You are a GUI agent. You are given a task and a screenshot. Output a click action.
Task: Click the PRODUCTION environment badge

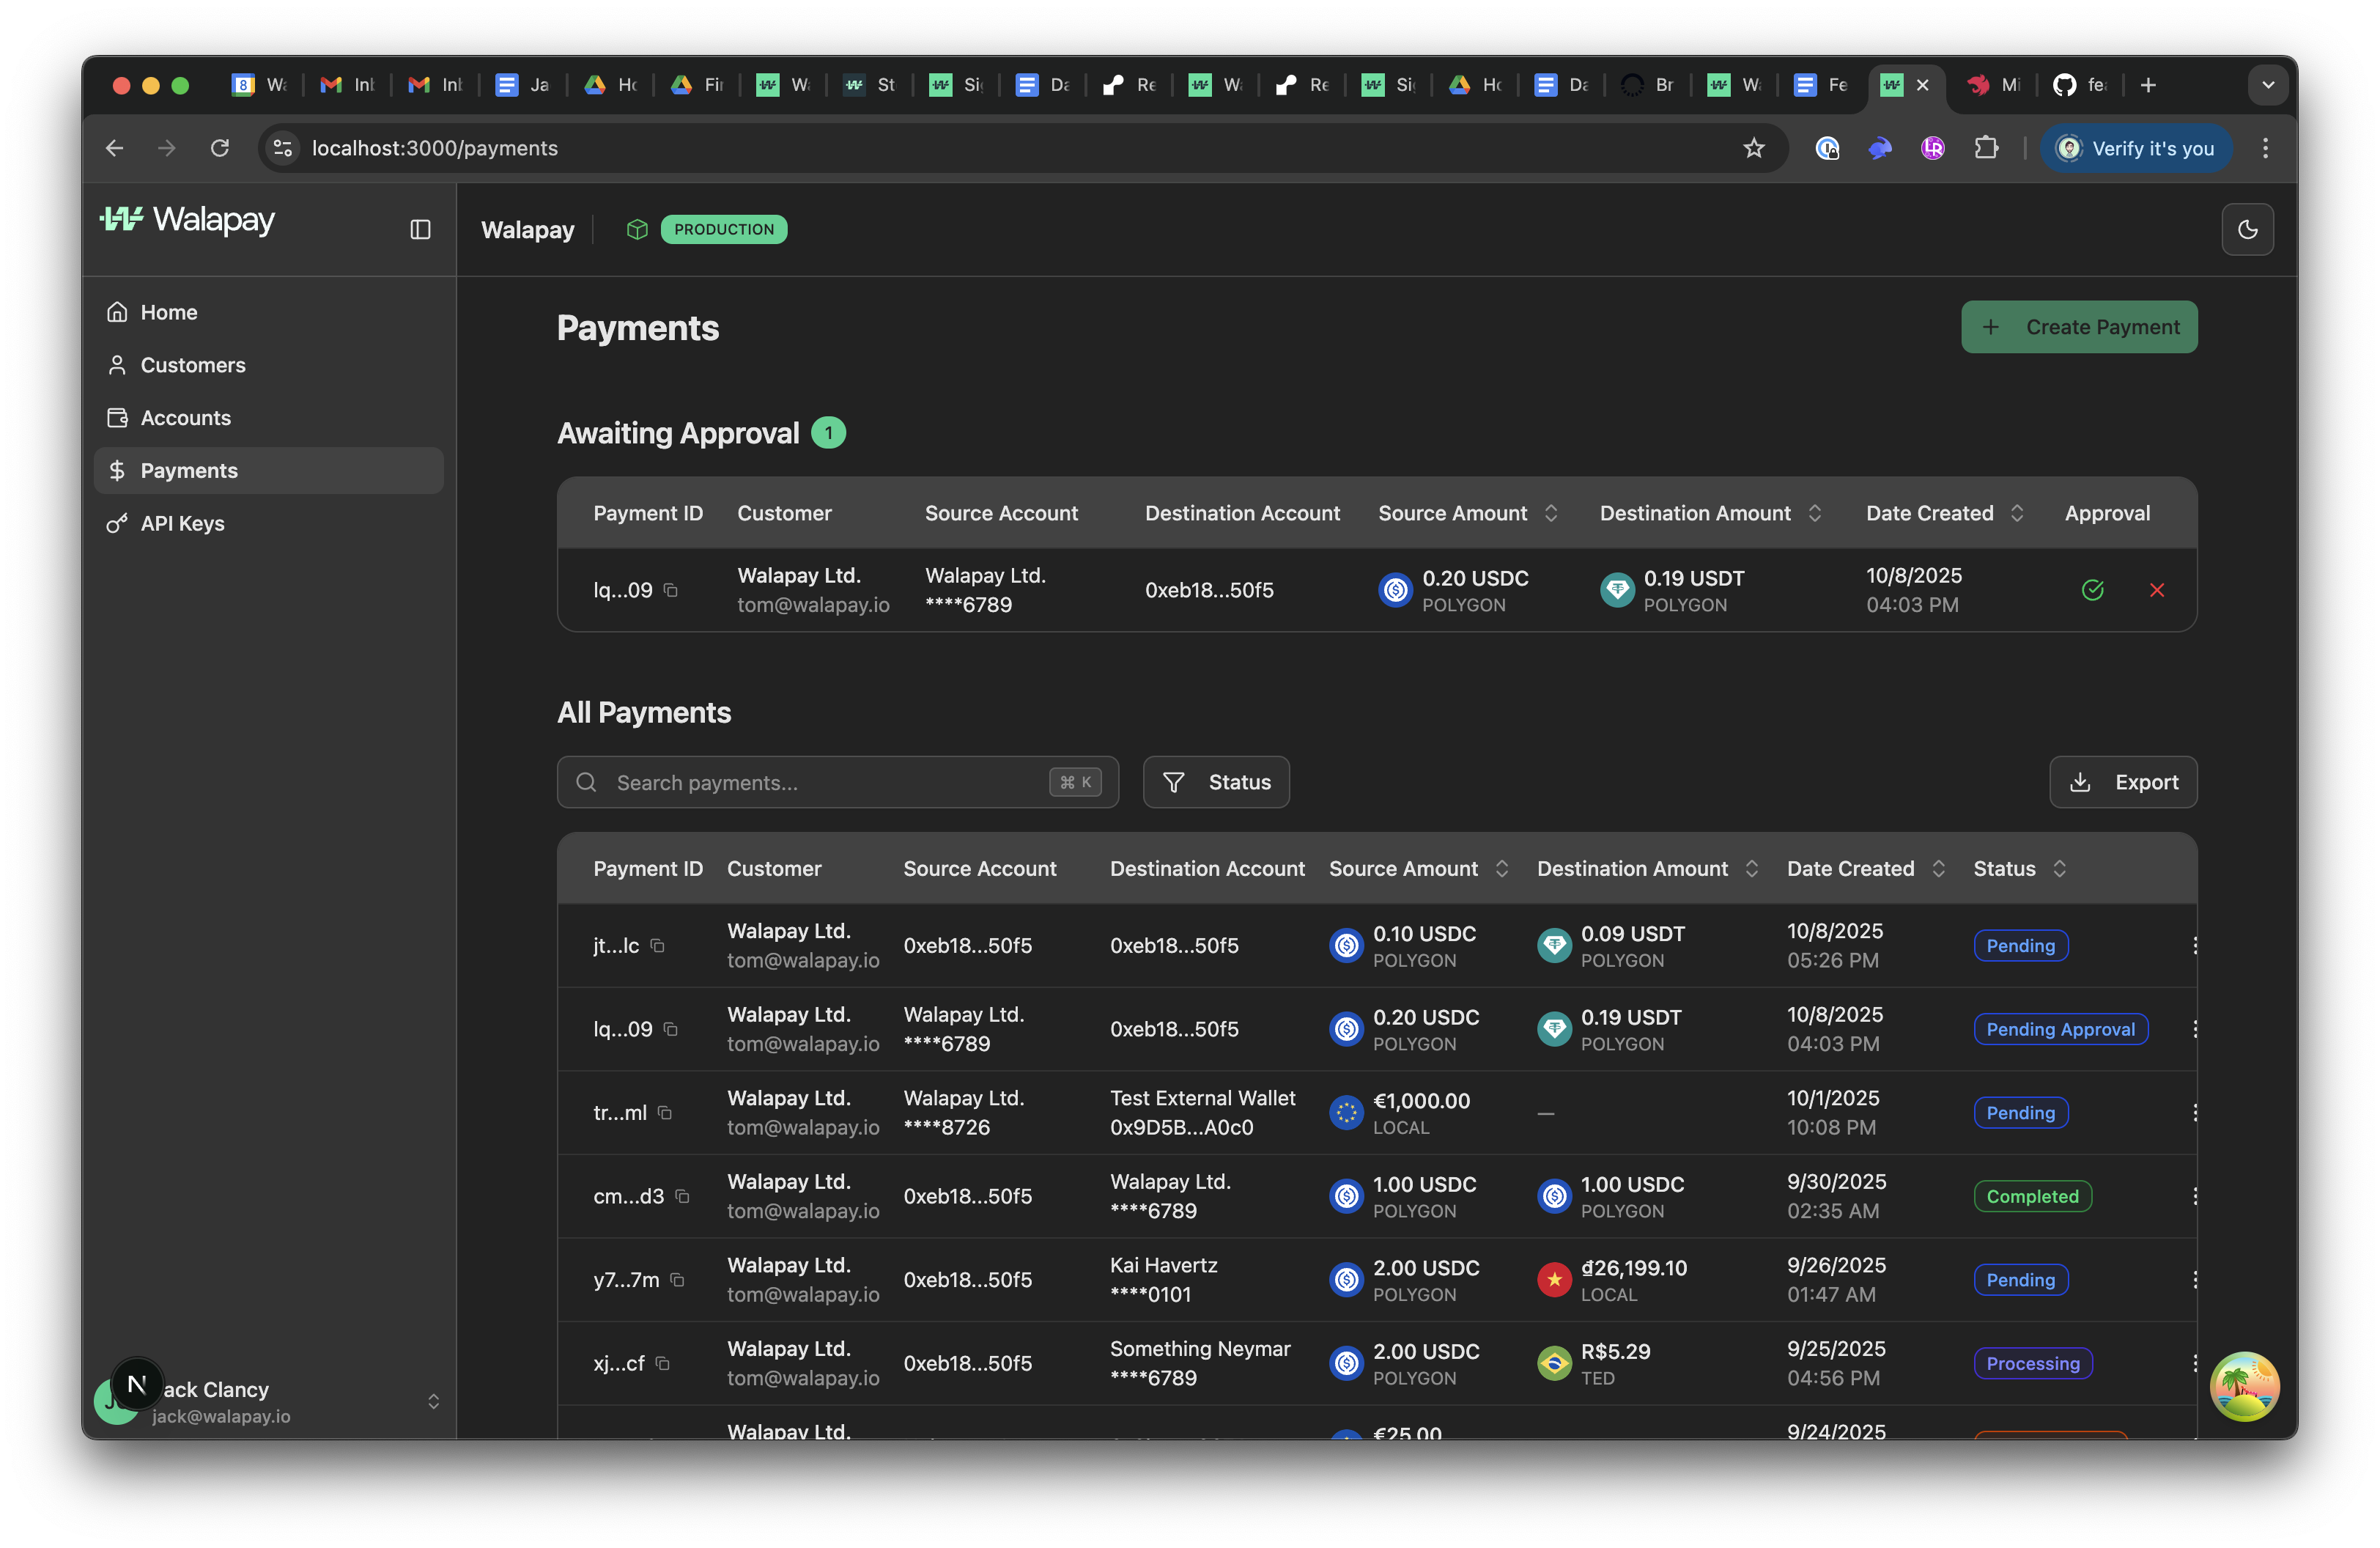[723, 229]
